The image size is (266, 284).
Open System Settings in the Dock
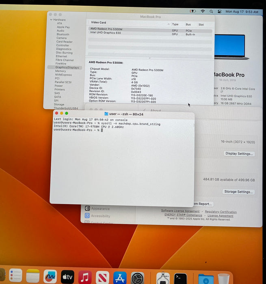(137, 278)
